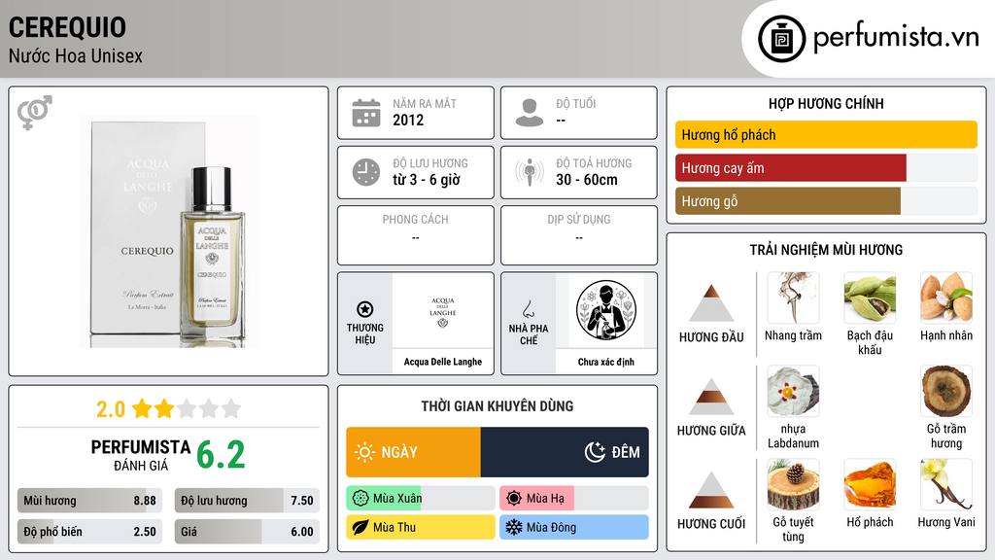Open the Gỗ tuyết tùng note image

pyautogui.click(x=793, y=484)
